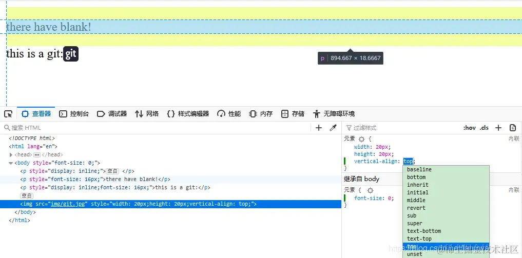Click the head ellipsis badge

37,154
